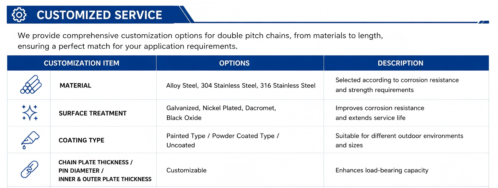Click the DESCRIPTION column header

[400, 63]
